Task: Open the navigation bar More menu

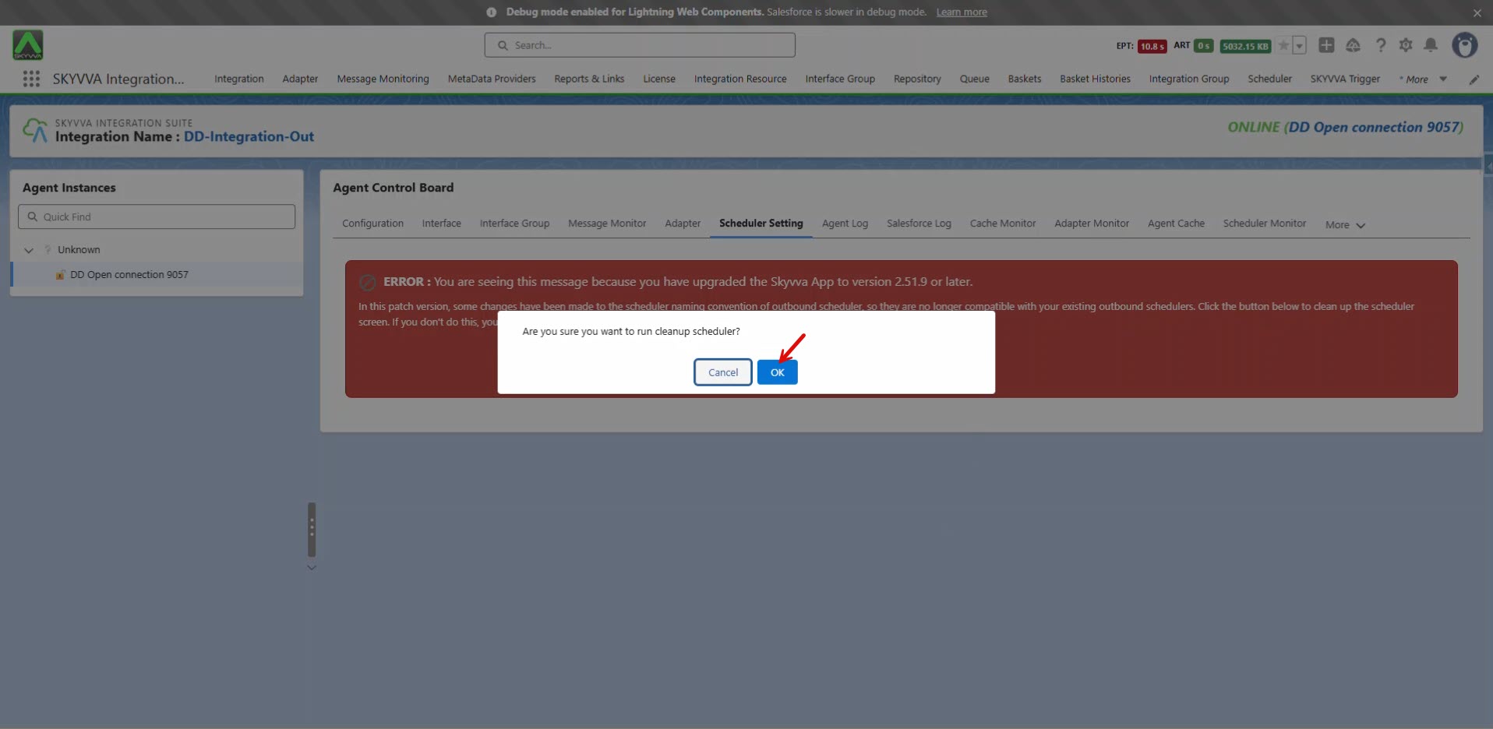Action: (x=1423, y=79)
